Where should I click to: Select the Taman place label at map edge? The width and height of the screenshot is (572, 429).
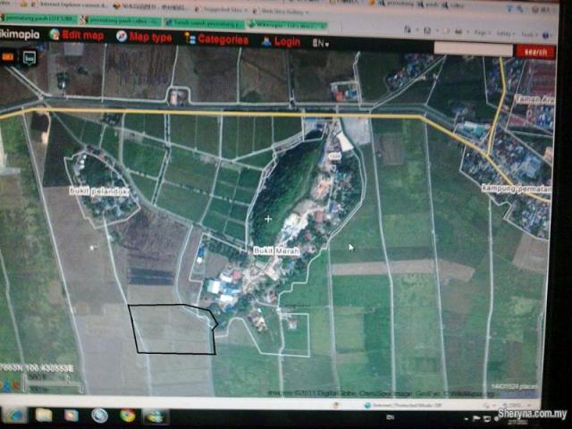535,99
